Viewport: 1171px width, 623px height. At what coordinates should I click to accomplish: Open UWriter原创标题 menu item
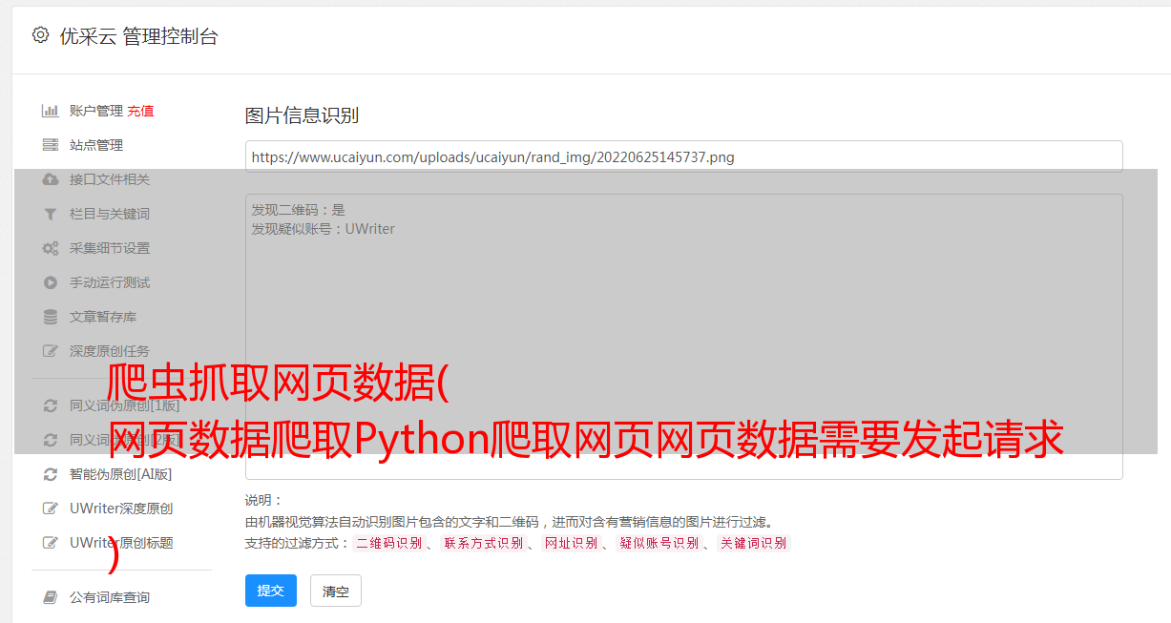121,543
